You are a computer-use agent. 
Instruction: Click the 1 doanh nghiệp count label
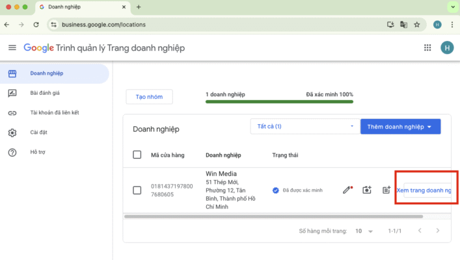225,94
